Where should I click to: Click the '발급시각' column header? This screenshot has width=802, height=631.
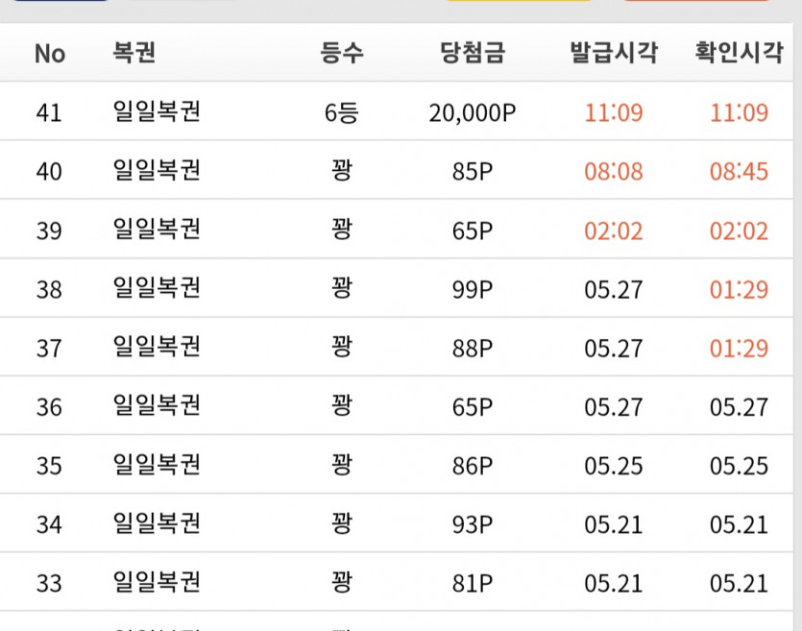[x=614, y=52]
